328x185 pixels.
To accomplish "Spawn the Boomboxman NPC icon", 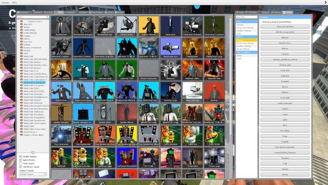I will (61, 26).
